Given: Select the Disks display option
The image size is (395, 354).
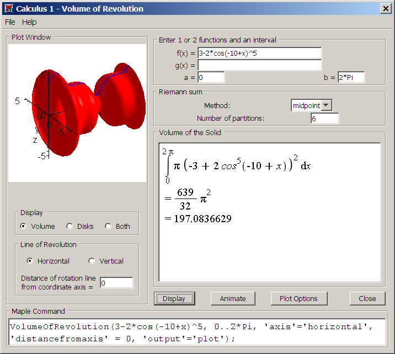Looking at the screenshot, I should [70, 226].
